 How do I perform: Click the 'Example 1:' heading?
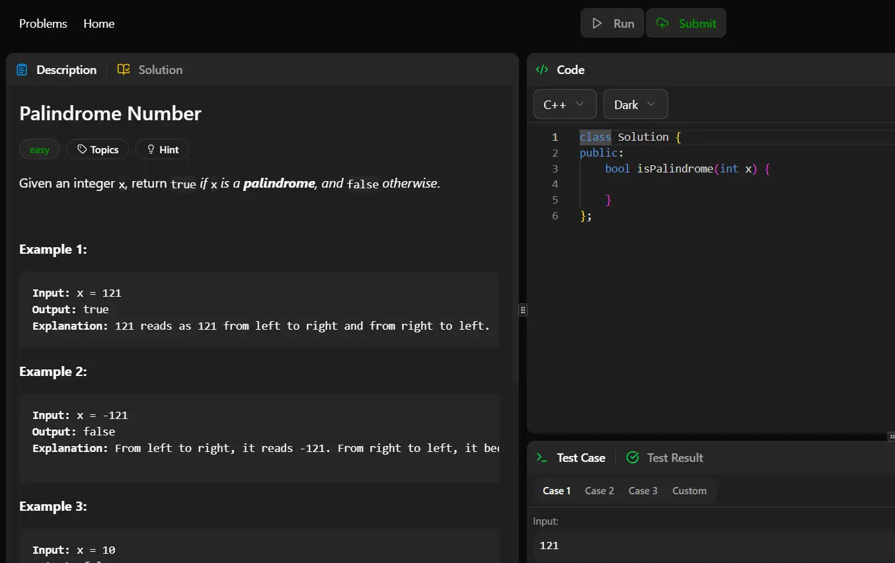click(x=53, y=249)
